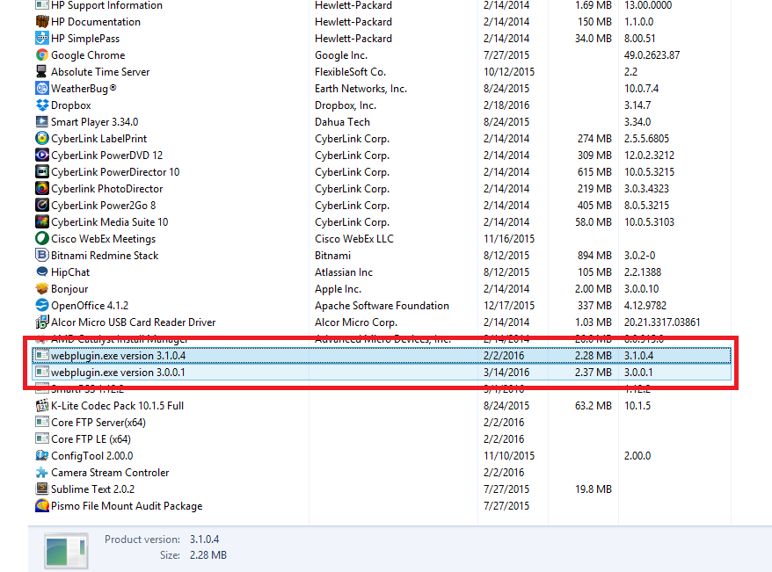The height and width of the screenshot is (572, 772).
Task: Select the CyberLink PowerDVD 12 icon
Action: point(42,156)
